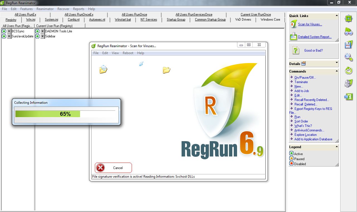Image resolution: width=357 pixels, height=212 pixels.
Task: Click the Cancel button in scan window
Action: [113, 168]
